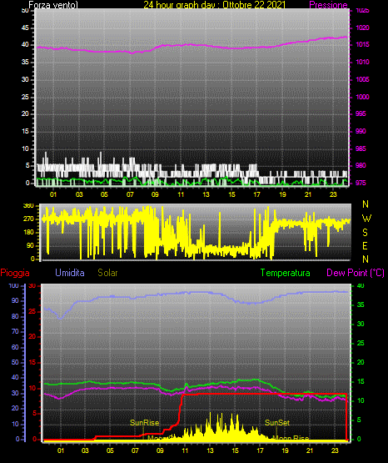Select the green 'Temperatura' legend label
Screen dimensions: 388x463
(286, 273)
